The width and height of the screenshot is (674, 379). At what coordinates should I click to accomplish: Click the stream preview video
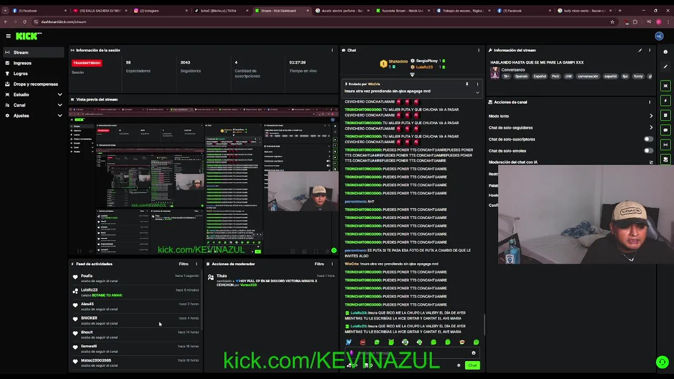pos(203,181)
